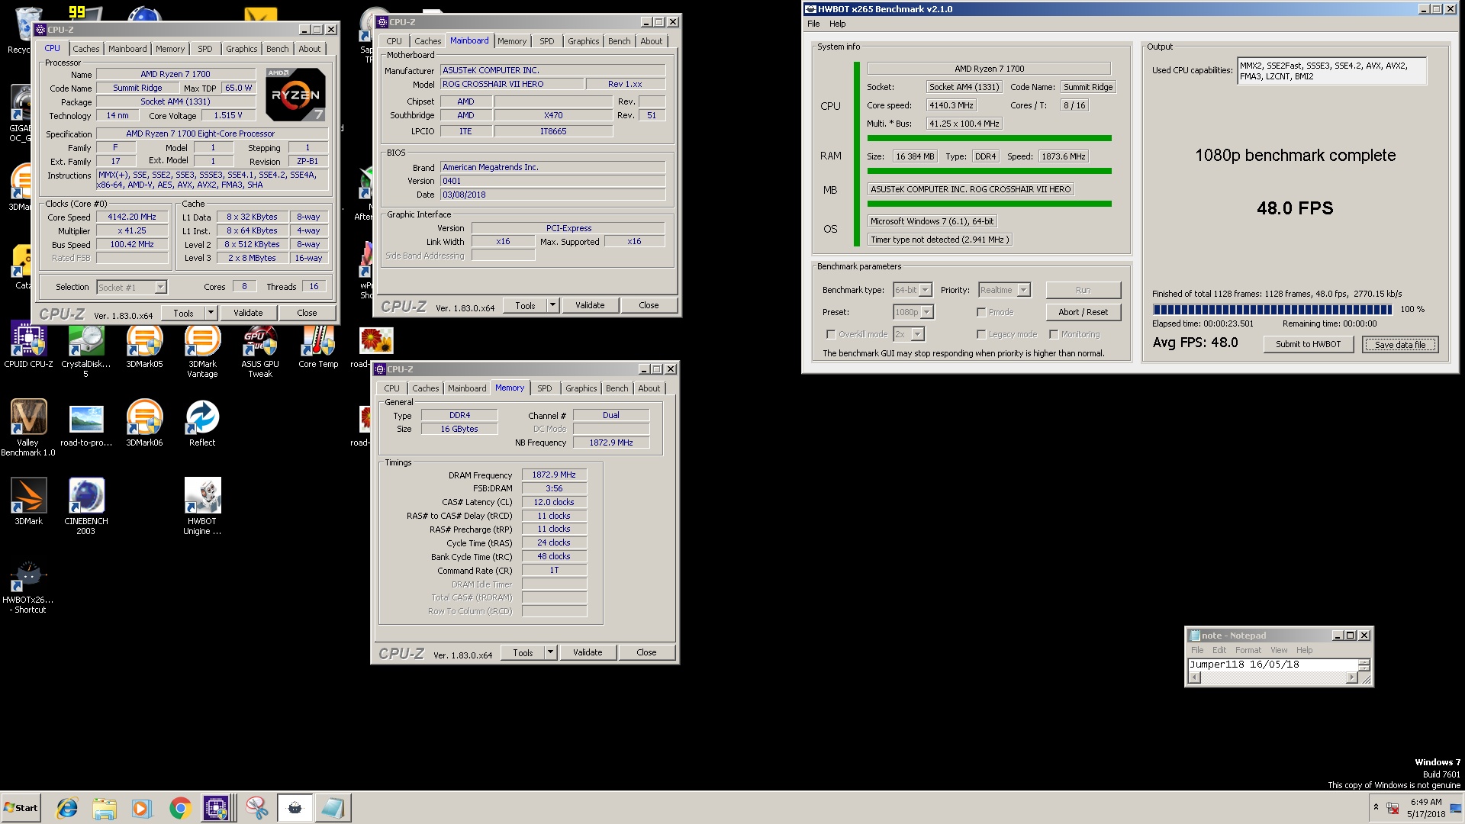
Task: Open About tab in Mainboard window
Action: click(651, 41)
